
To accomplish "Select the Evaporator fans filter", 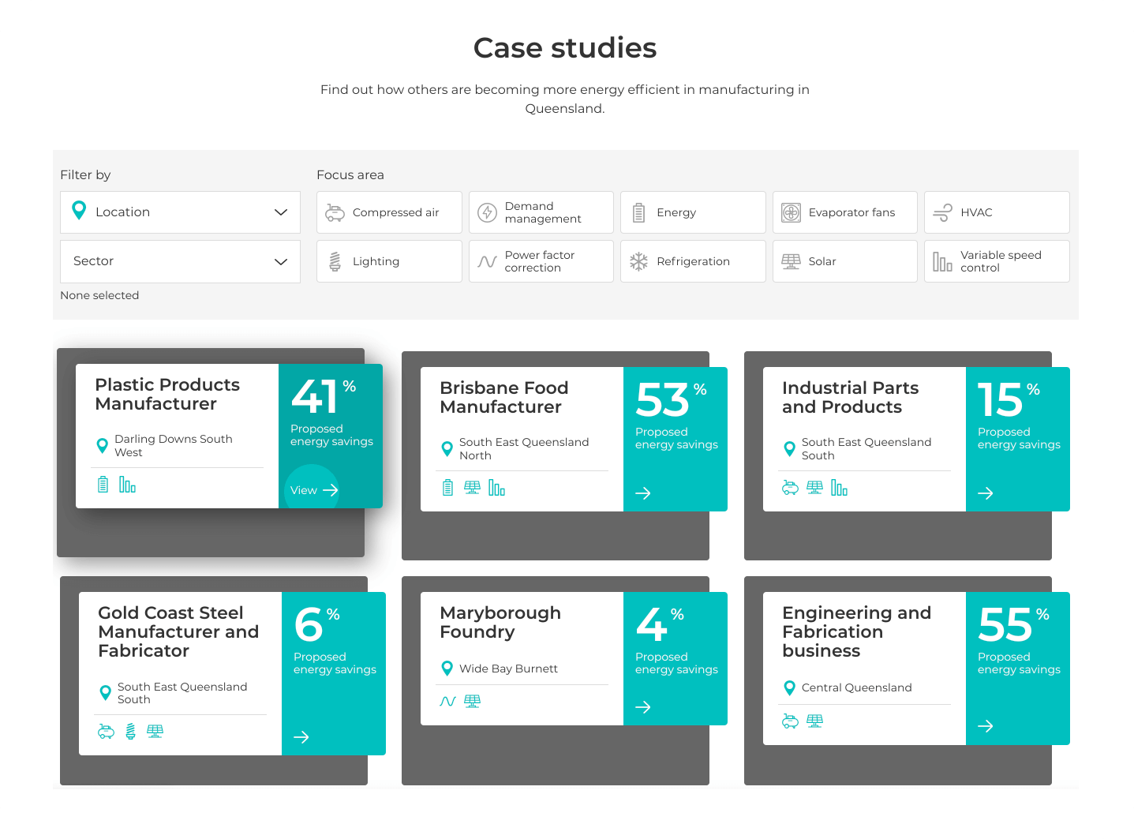I will pyautogui.click(x=844, y=212).
